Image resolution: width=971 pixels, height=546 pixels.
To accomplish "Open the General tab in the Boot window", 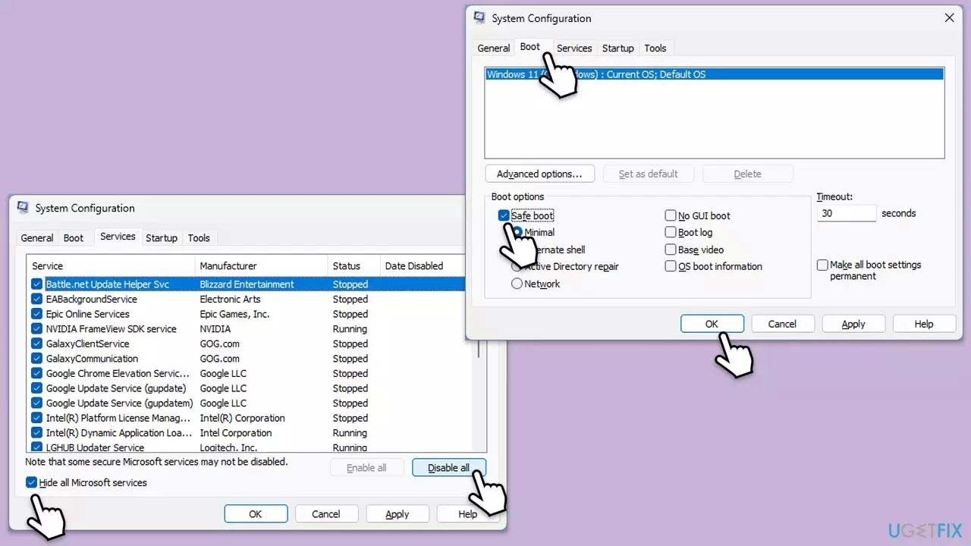I will pos(493,48).
